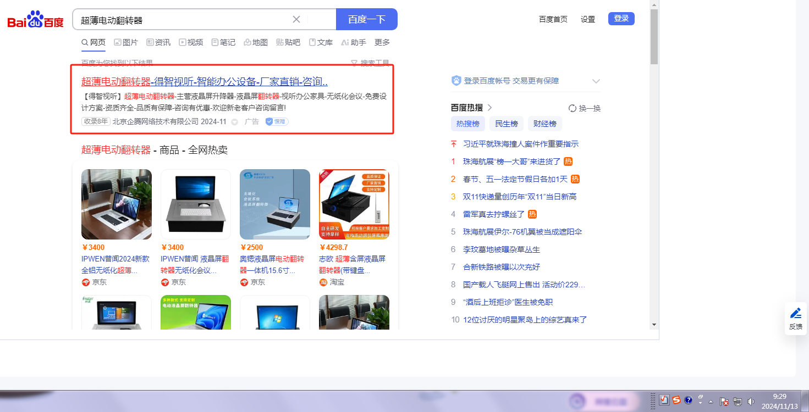Switch to the 地图 tab
809x412 pixels.
point(256,42)
